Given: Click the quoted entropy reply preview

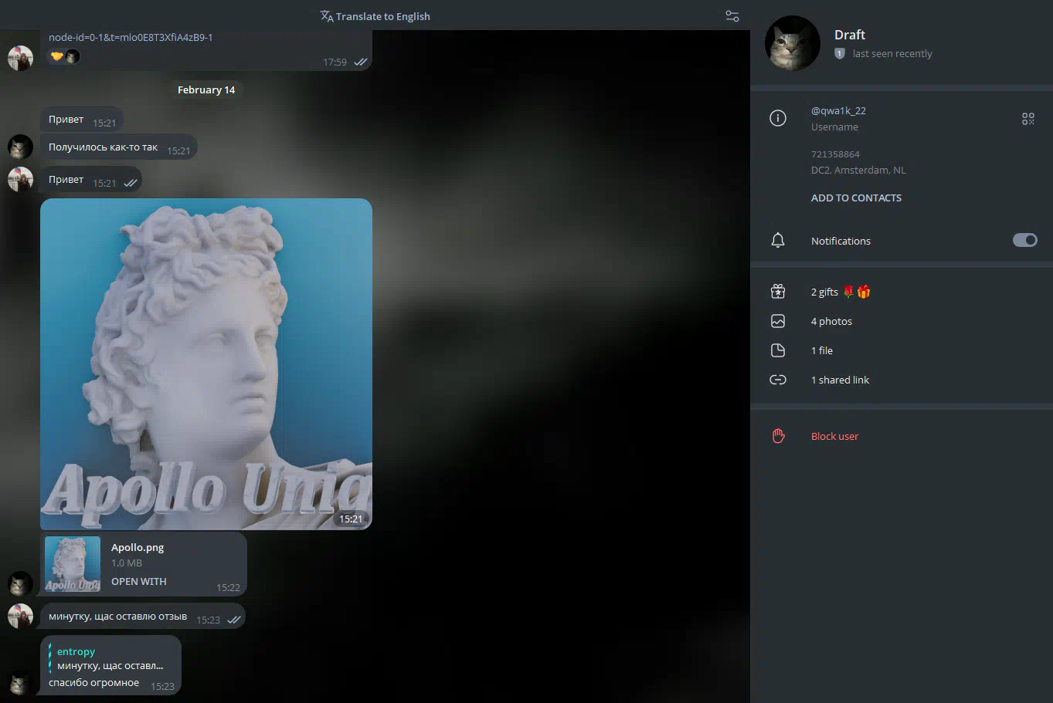Looking at the screenshot, I should click(110, 658).
